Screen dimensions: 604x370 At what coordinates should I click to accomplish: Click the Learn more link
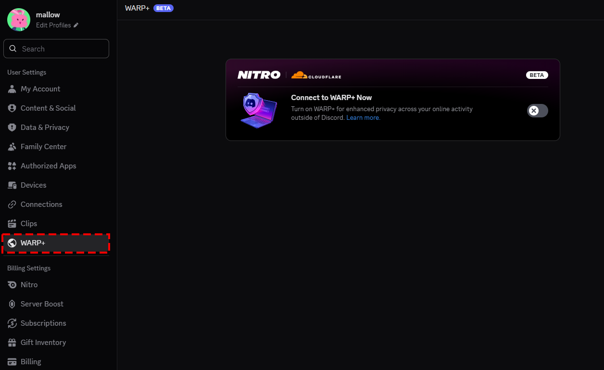(x=363, y=117)
